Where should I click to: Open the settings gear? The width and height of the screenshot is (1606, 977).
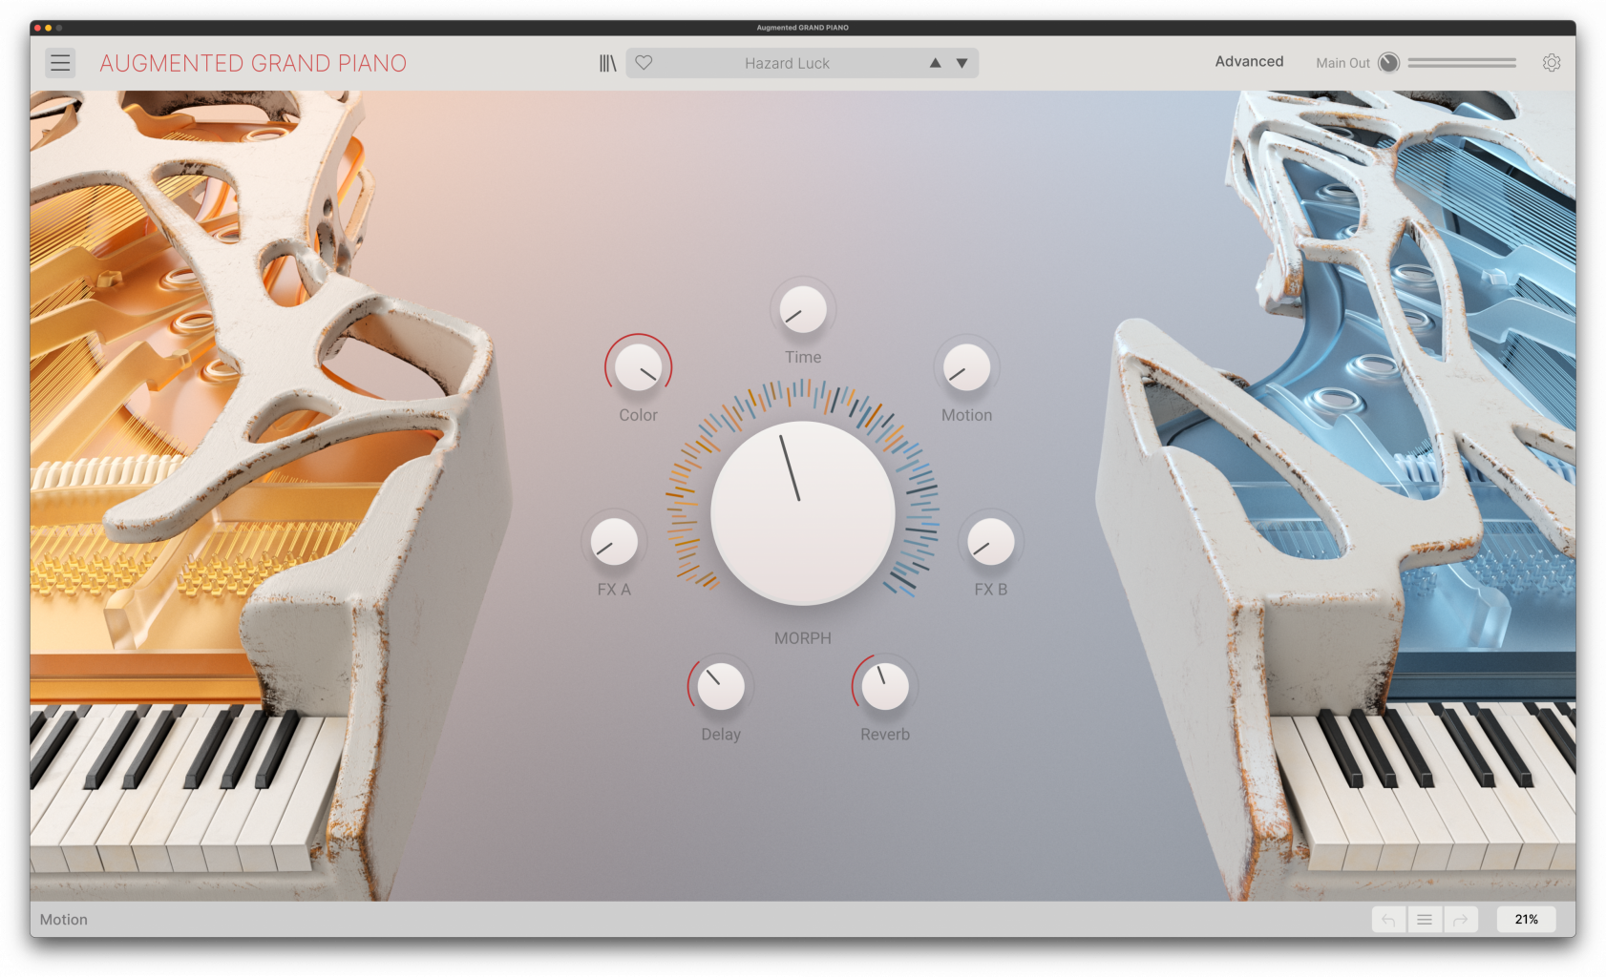[x=1551, y=62]
